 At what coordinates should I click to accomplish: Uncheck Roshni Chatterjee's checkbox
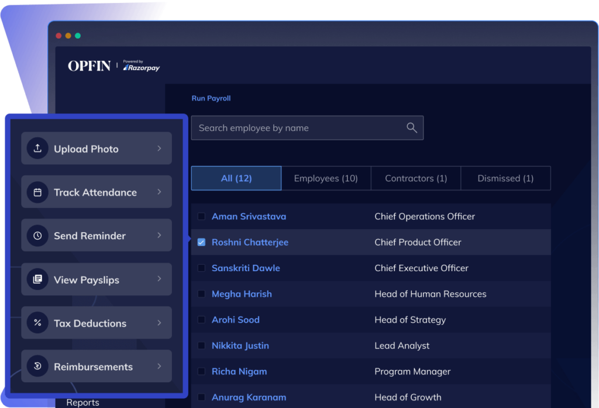tap(201, 242)
